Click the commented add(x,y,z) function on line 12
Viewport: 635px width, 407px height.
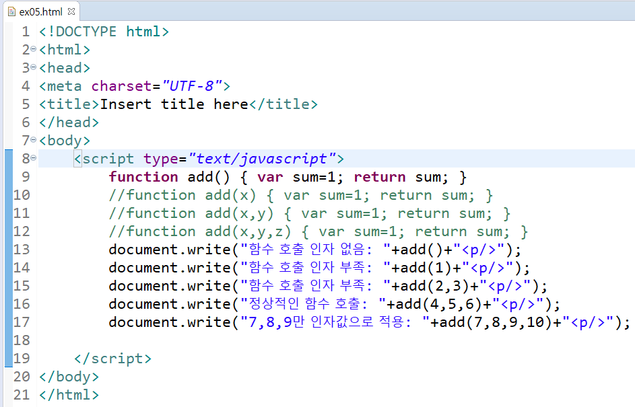pos(319,231)
